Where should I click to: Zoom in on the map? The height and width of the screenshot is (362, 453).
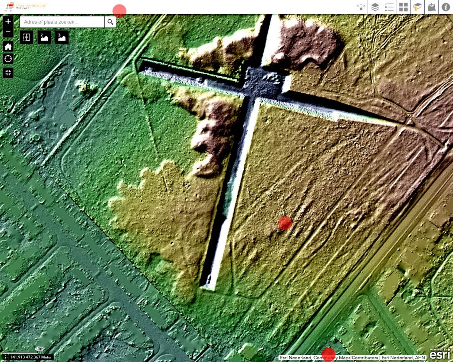(x=8, y=22)
